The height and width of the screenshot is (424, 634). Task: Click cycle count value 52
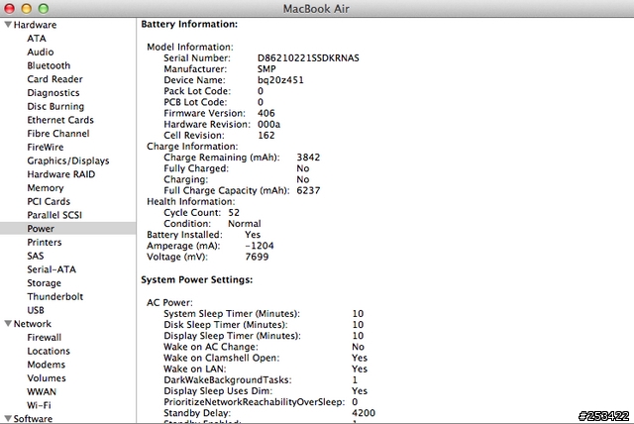click(x=234, y=213)
